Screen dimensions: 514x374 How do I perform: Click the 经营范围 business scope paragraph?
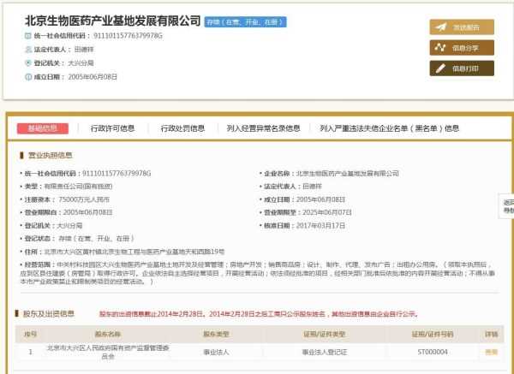point(258,273)
